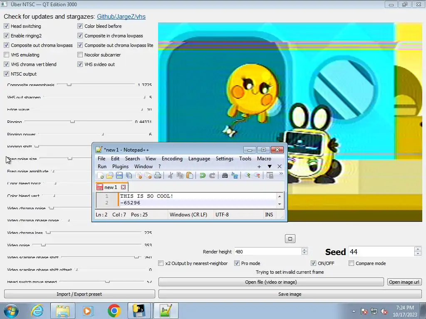Click the Video noise slider handle
Image resolution: width=426 pixels, height=319 pixels.
[x=43, y=245]
